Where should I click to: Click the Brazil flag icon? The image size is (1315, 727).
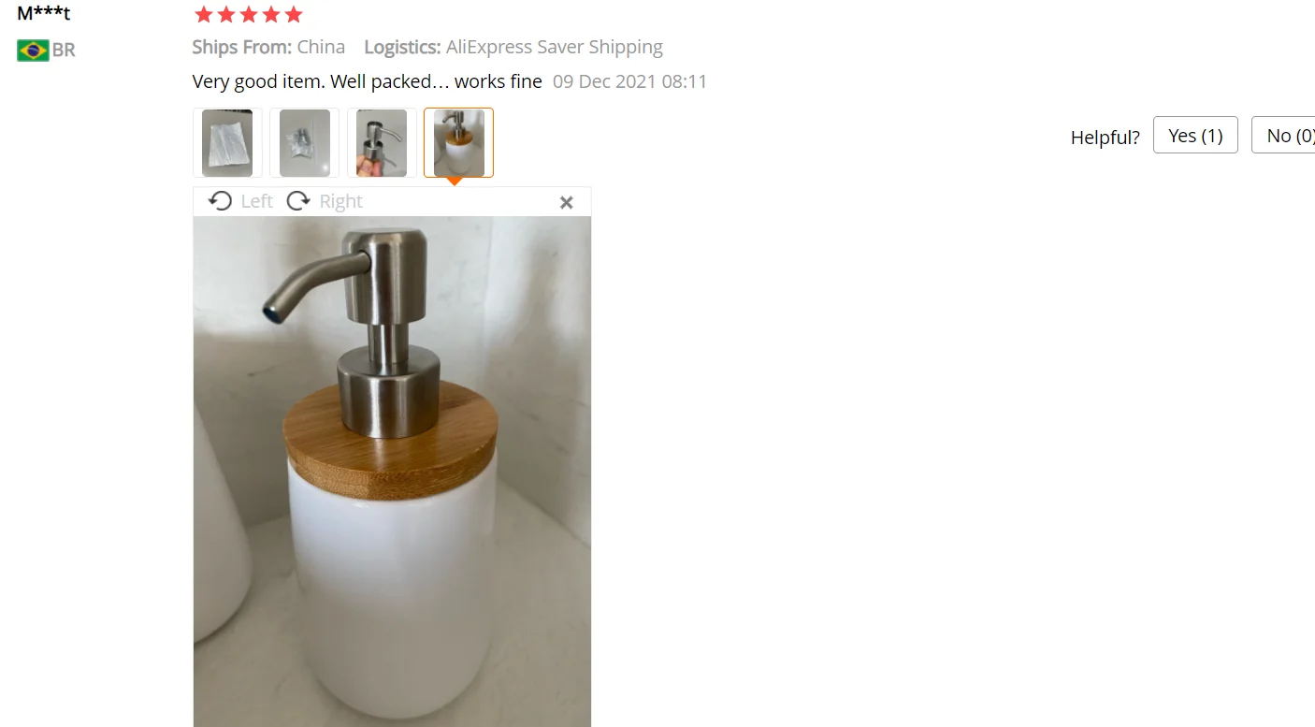click(33, 51)
